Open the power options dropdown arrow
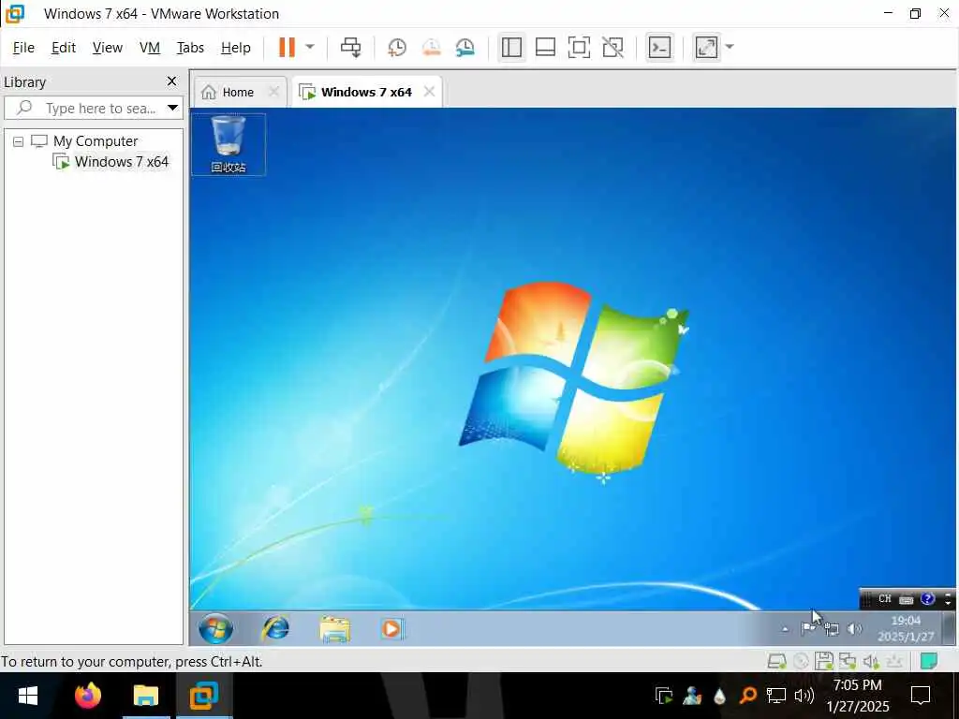The height and width of the screenshot is (719, 959). tap(310, 47)
